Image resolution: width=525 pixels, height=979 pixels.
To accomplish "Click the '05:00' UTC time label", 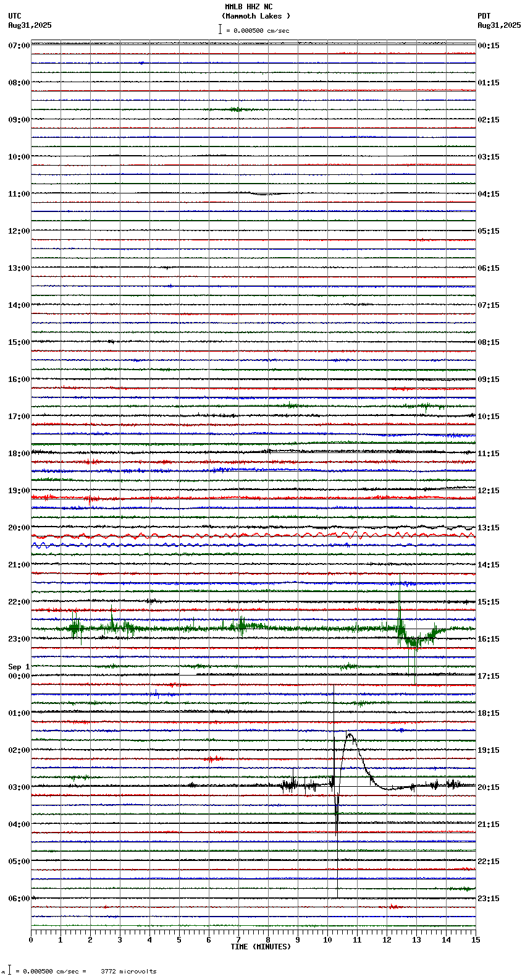I will (x=19, y=862).
